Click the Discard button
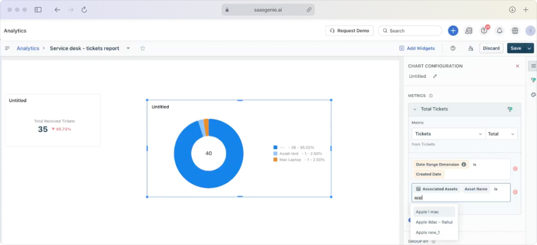 [491, 48]
